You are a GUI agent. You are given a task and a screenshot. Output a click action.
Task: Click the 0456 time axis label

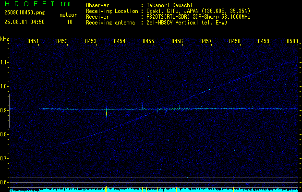coord(177,41)
